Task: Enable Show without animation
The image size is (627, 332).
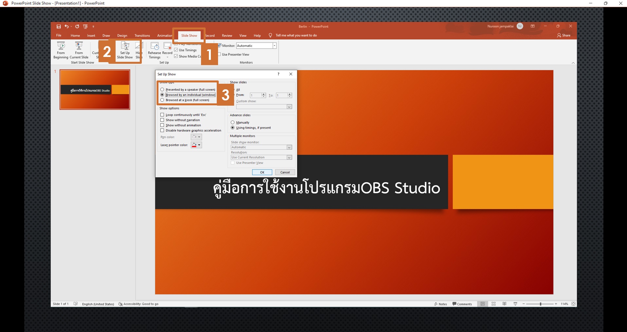Action: (x=162, y=125)
